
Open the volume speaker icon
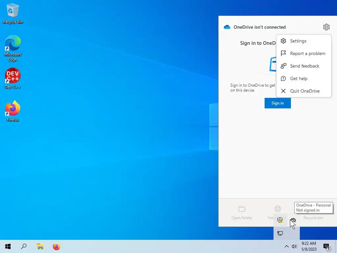coord(294,246)
